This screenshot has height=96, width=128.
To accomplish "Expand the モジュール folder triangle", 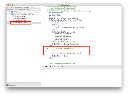I will pos(10,12).
